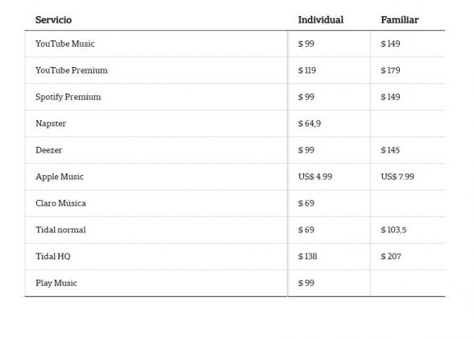This screenshot has width=474, height=339.
Task: Click the Familiar column header
Action: point(400,20)
